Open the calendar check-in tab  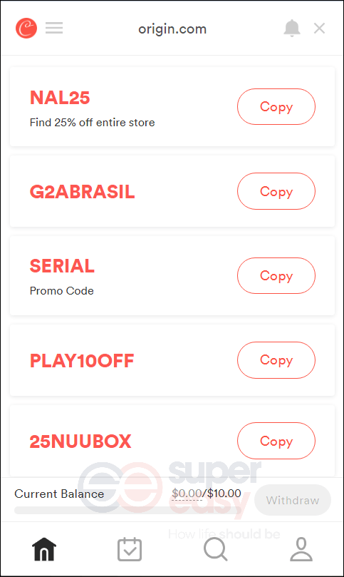pyautogui.click(x=130, y=549)
